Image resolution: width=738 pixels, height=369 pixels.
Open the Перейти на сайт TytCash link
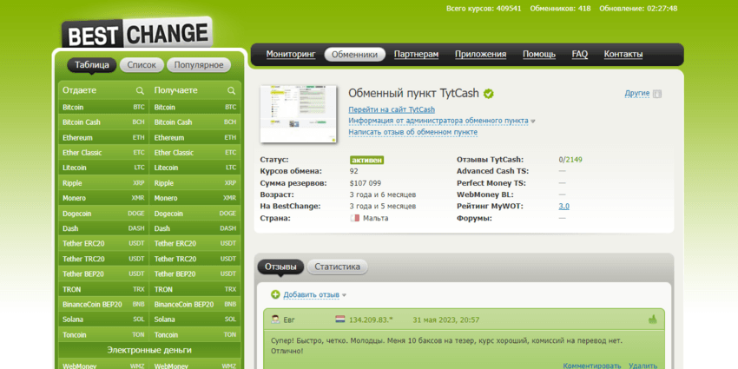tap(392, 109)
